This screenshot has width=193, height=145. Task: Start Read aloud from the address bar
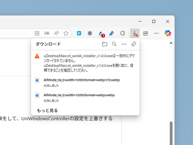56,33
